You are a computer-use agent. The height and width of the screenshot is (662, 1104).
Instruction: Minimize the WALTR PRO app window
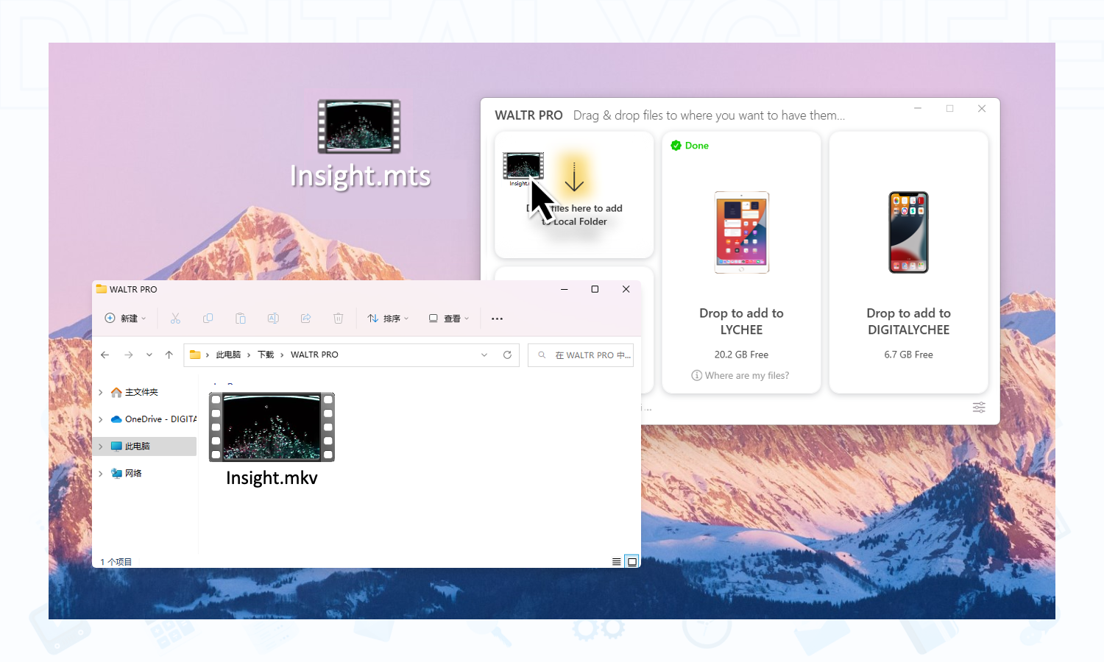(918, 108)
